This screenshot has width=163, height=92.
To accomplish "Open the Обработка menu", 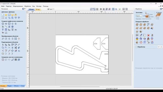I will coord(28,6).
